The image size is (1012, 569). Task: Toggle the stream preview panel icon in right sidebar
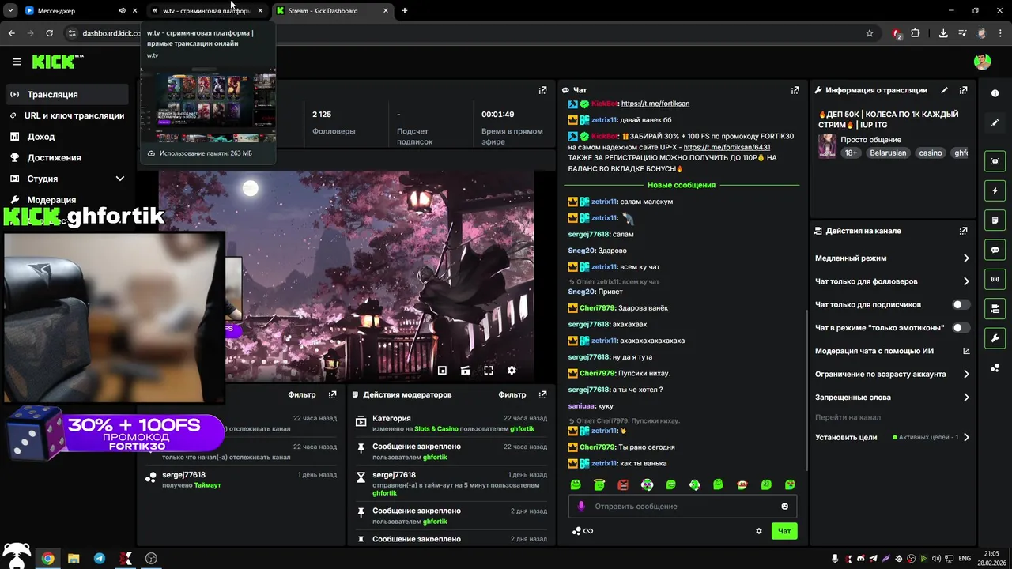pos(995,161)
